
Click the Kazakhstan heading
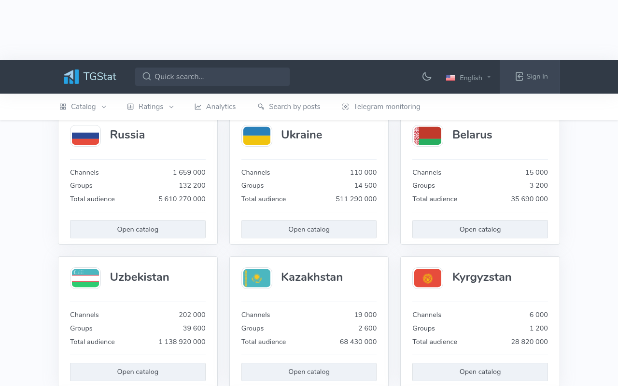pyautogui.click(x=312, y=277)
